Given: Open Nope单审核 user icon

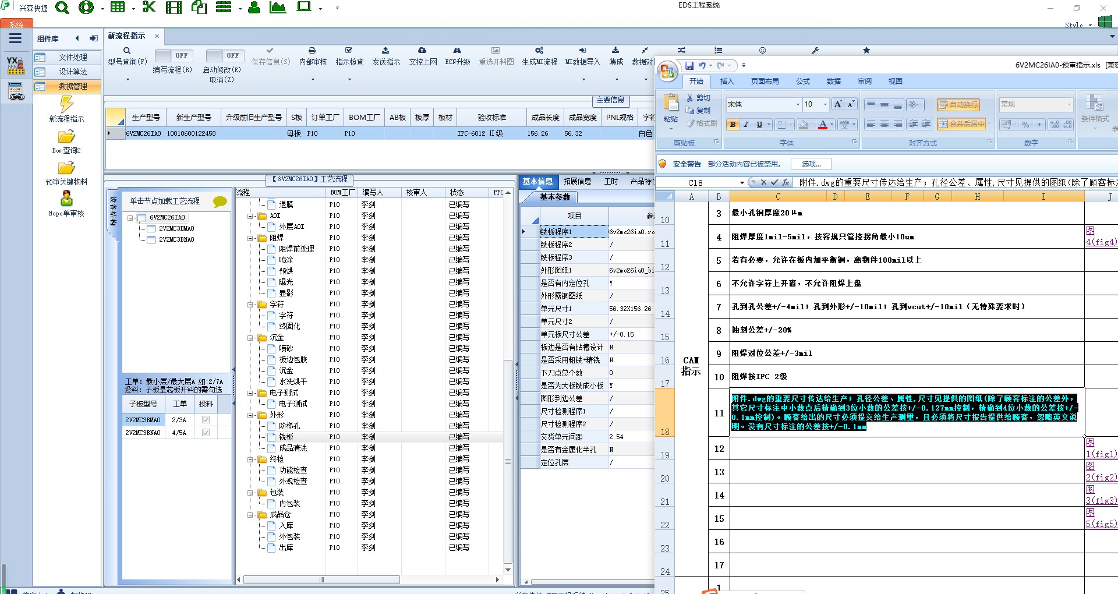Looking at the screenshot, I should click(x=66, y=199).
